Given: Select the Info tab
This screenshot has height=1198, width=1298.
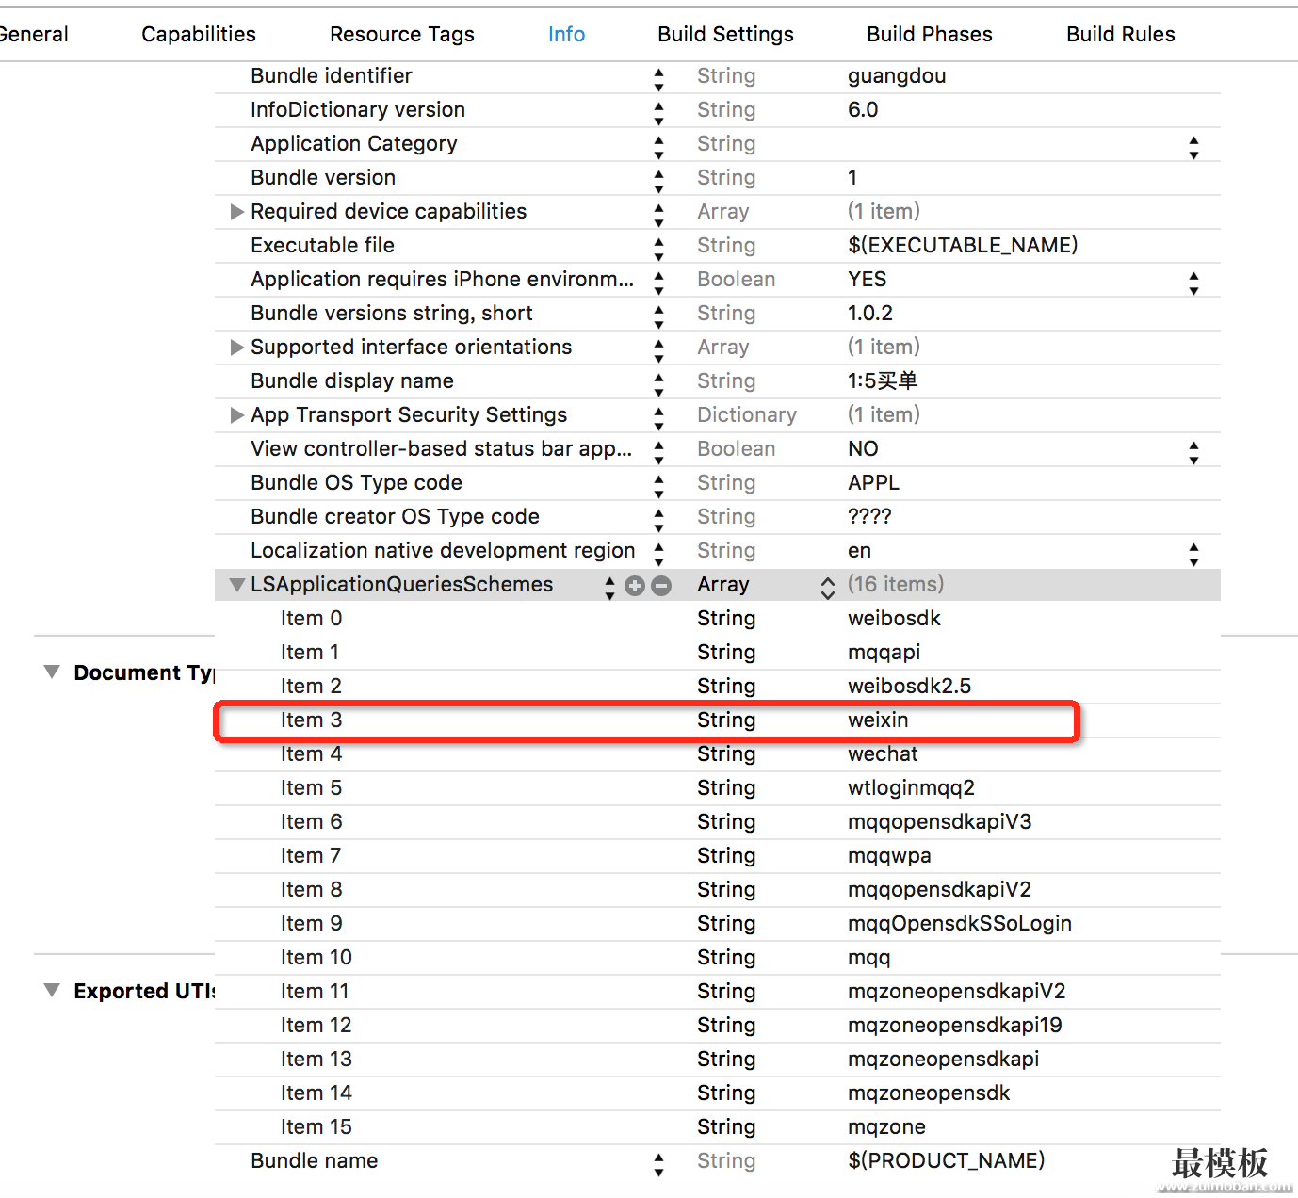Looking at the screenshot, I should pos(566,35).
